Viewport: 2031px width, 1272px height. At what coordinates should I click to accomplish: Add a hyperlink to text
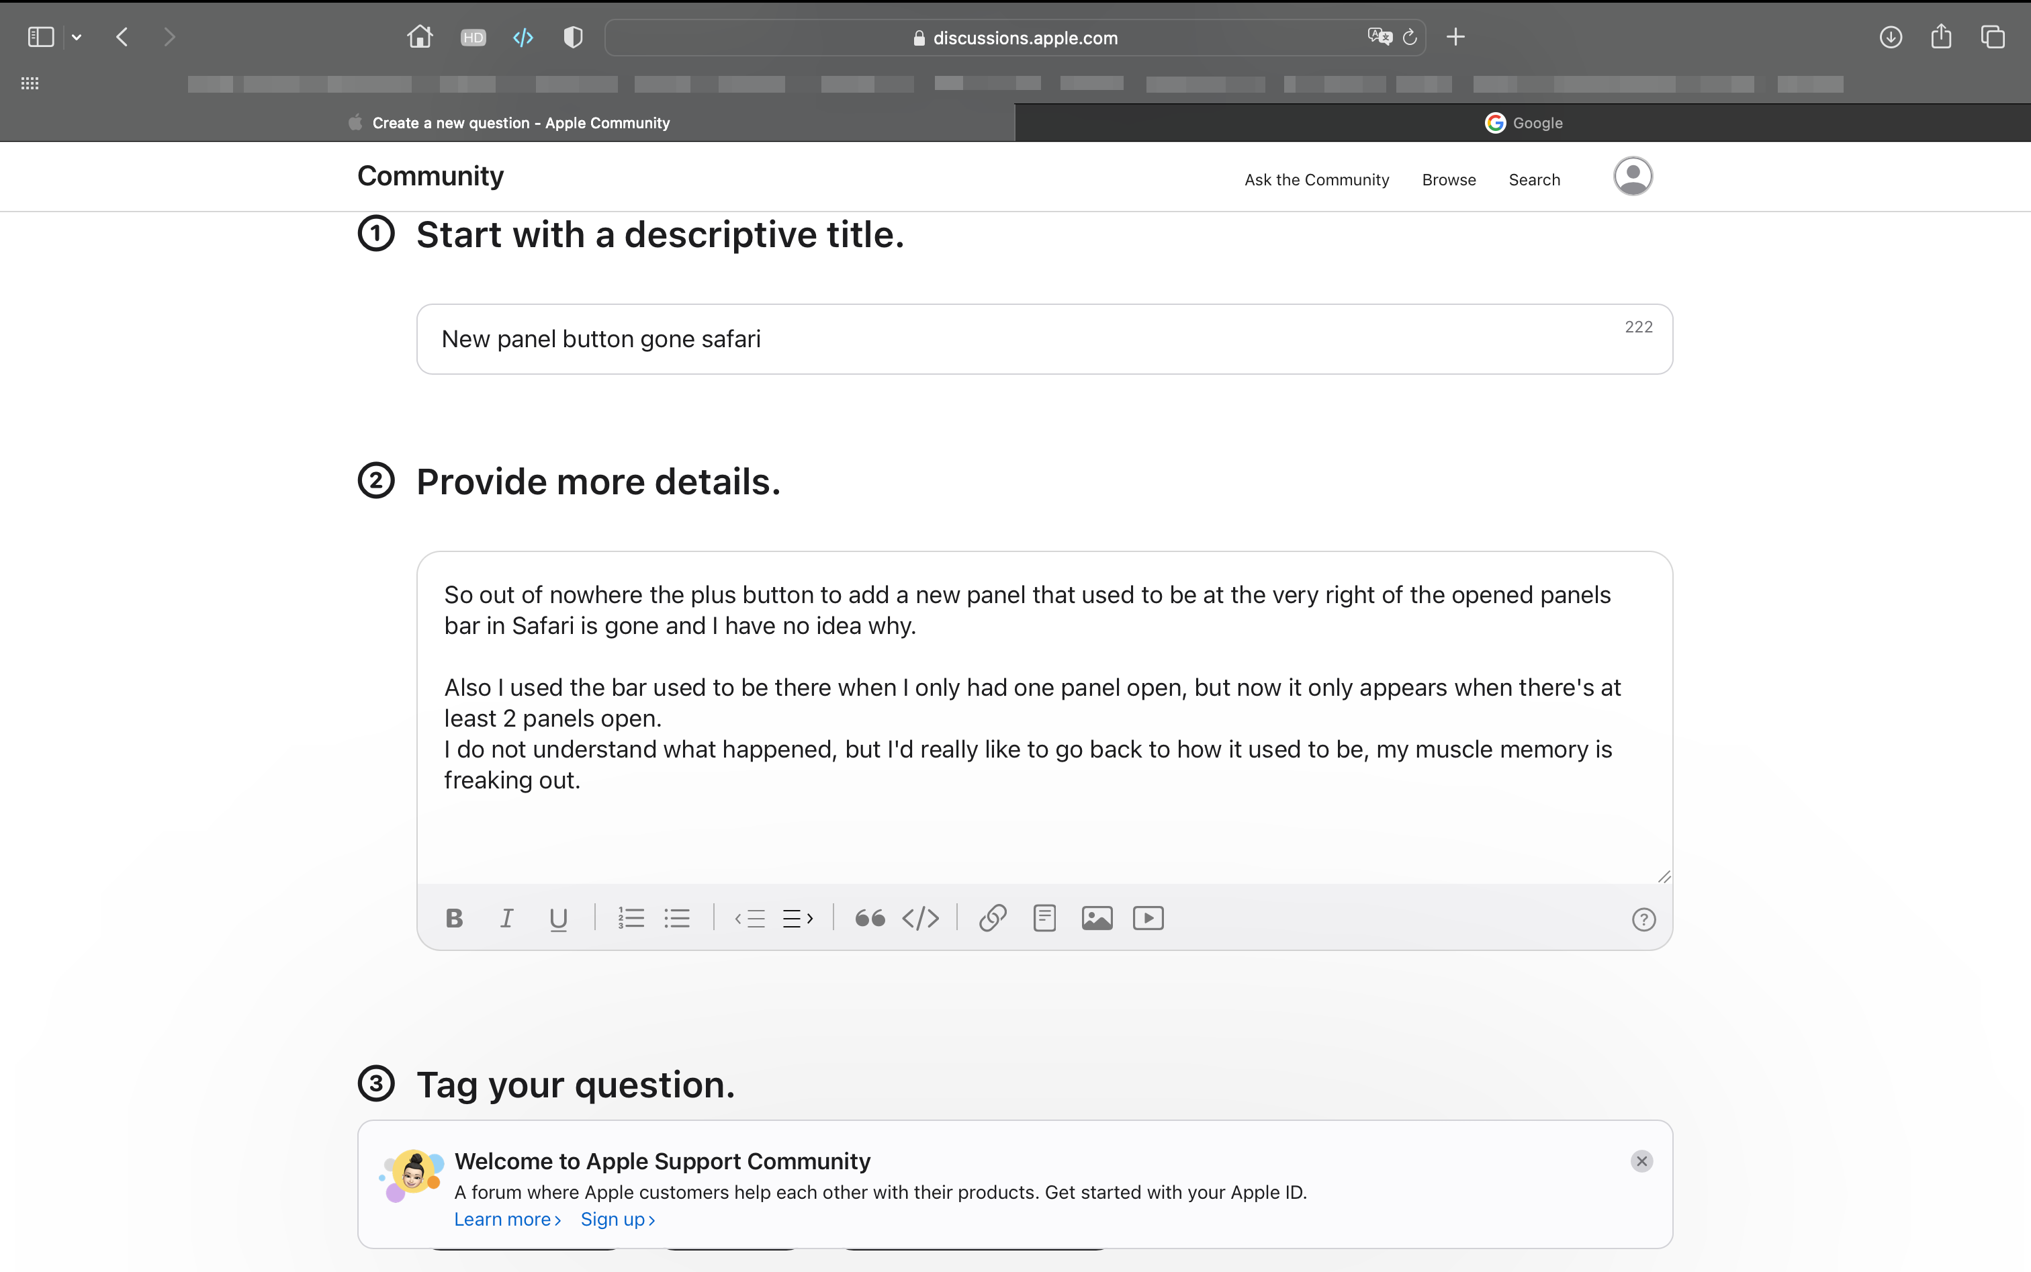[993, 918]
